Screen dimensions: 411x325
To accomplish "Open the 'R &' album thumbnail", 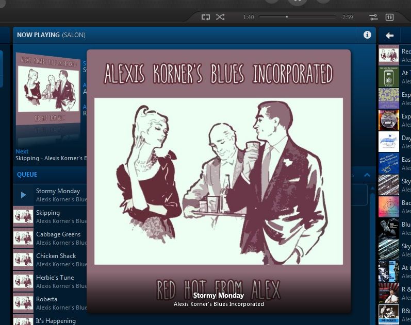I will [x=389, y=293].
